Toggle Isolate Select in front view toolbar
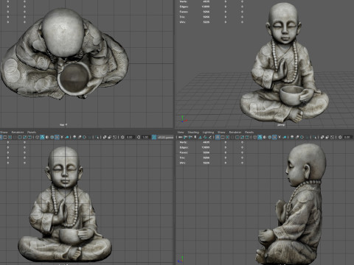The image size is (354, 265). [x=97, y=137]
